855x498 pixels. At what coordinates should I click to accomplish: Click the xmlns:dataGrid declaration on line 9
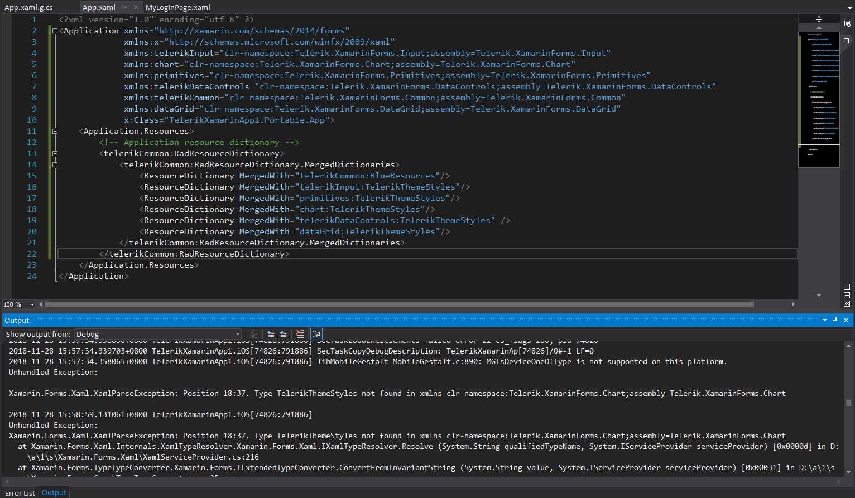tap(372, 109)
